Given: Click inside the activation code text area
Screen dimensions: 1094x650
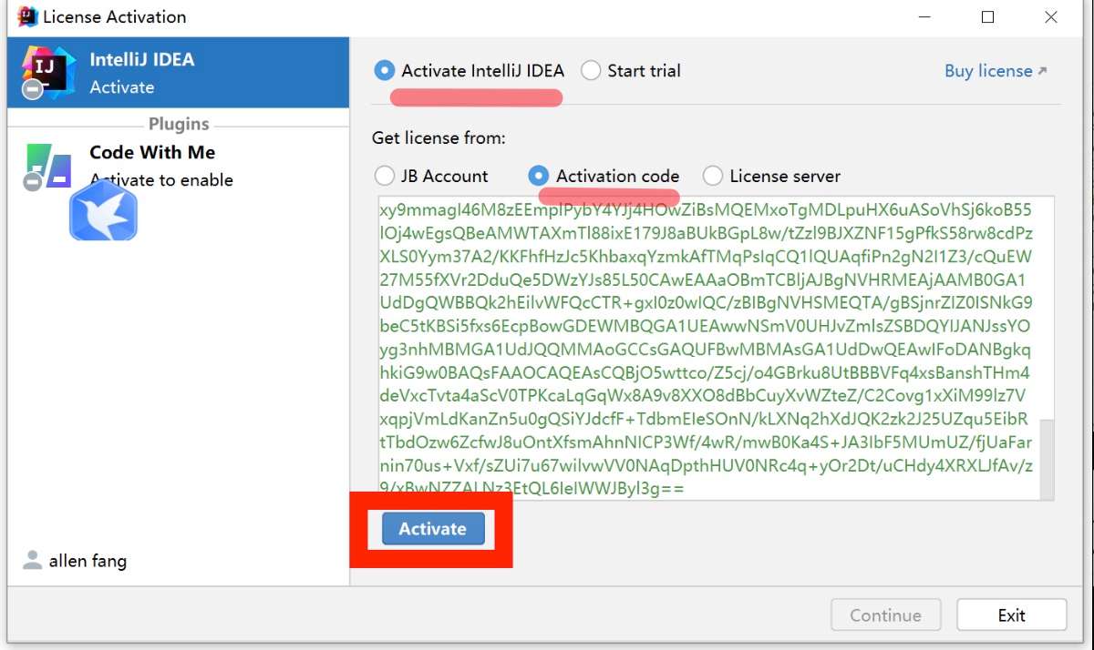Looking at the screenshot, I should point(707,348).
